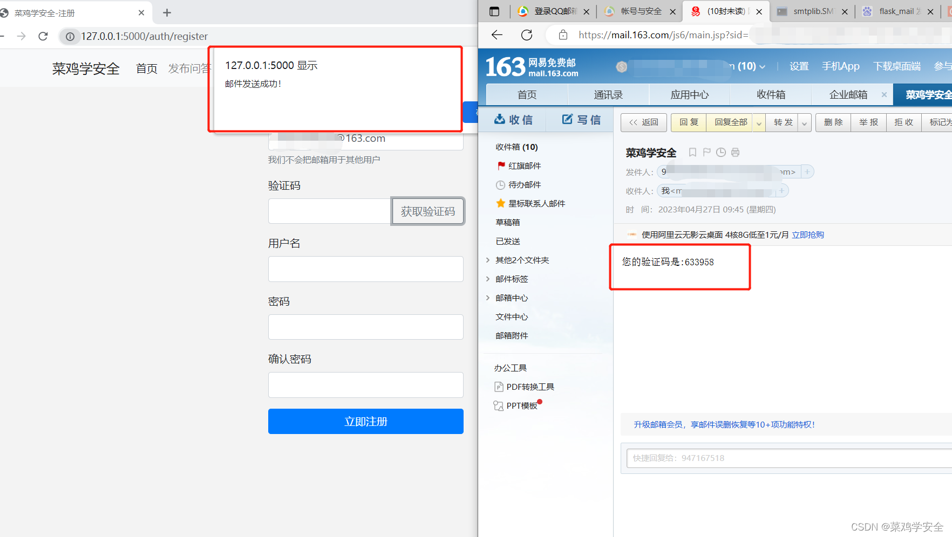Reload the register page in left browser

click(43, 36)
